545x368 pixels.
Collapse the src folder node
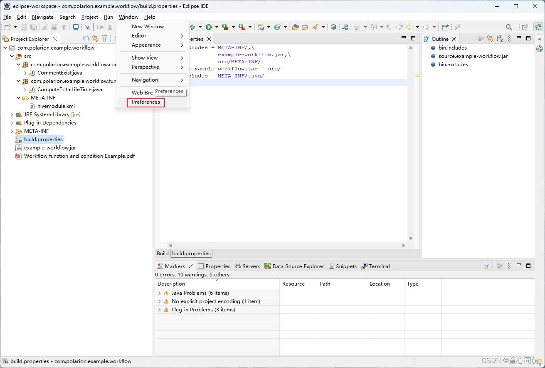[12, 56]
